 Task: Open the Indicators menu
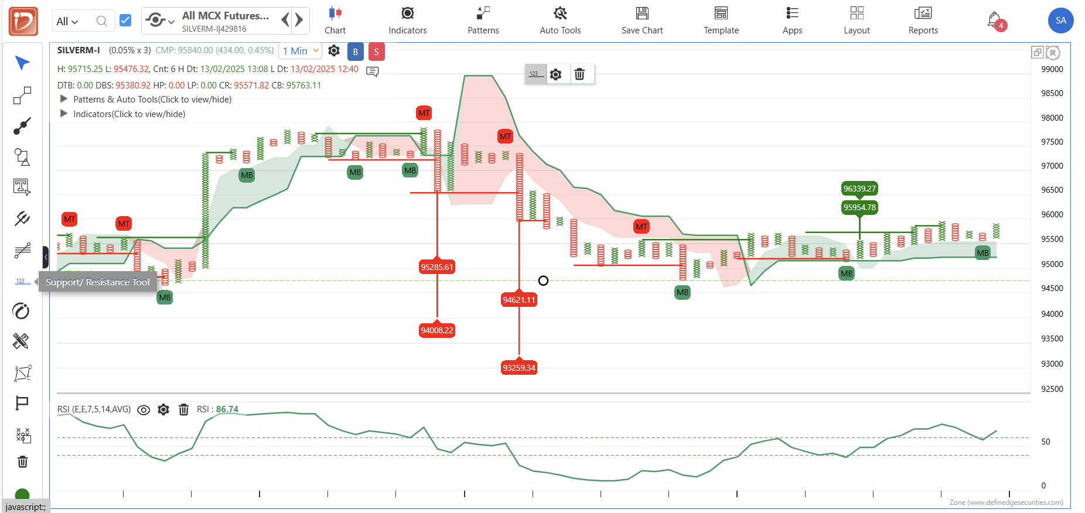pos(408,21)
